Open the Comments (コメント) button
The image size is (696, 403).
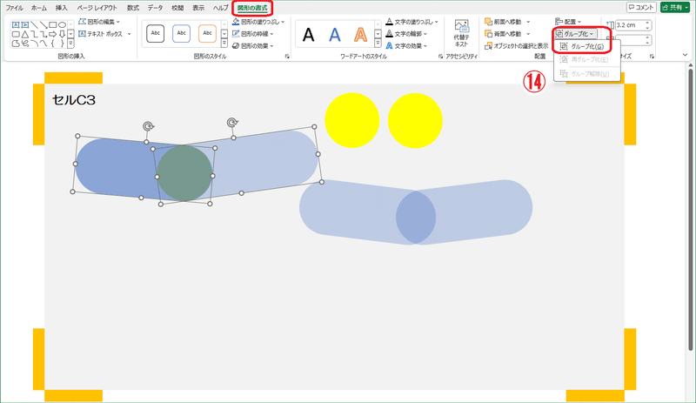(x=641, y=7)
